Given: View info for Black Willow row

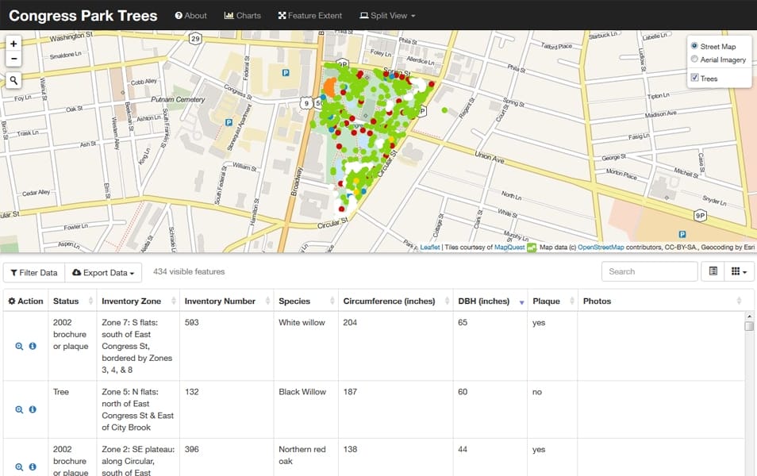Looking at the screenshot, I should click(33, 409).
